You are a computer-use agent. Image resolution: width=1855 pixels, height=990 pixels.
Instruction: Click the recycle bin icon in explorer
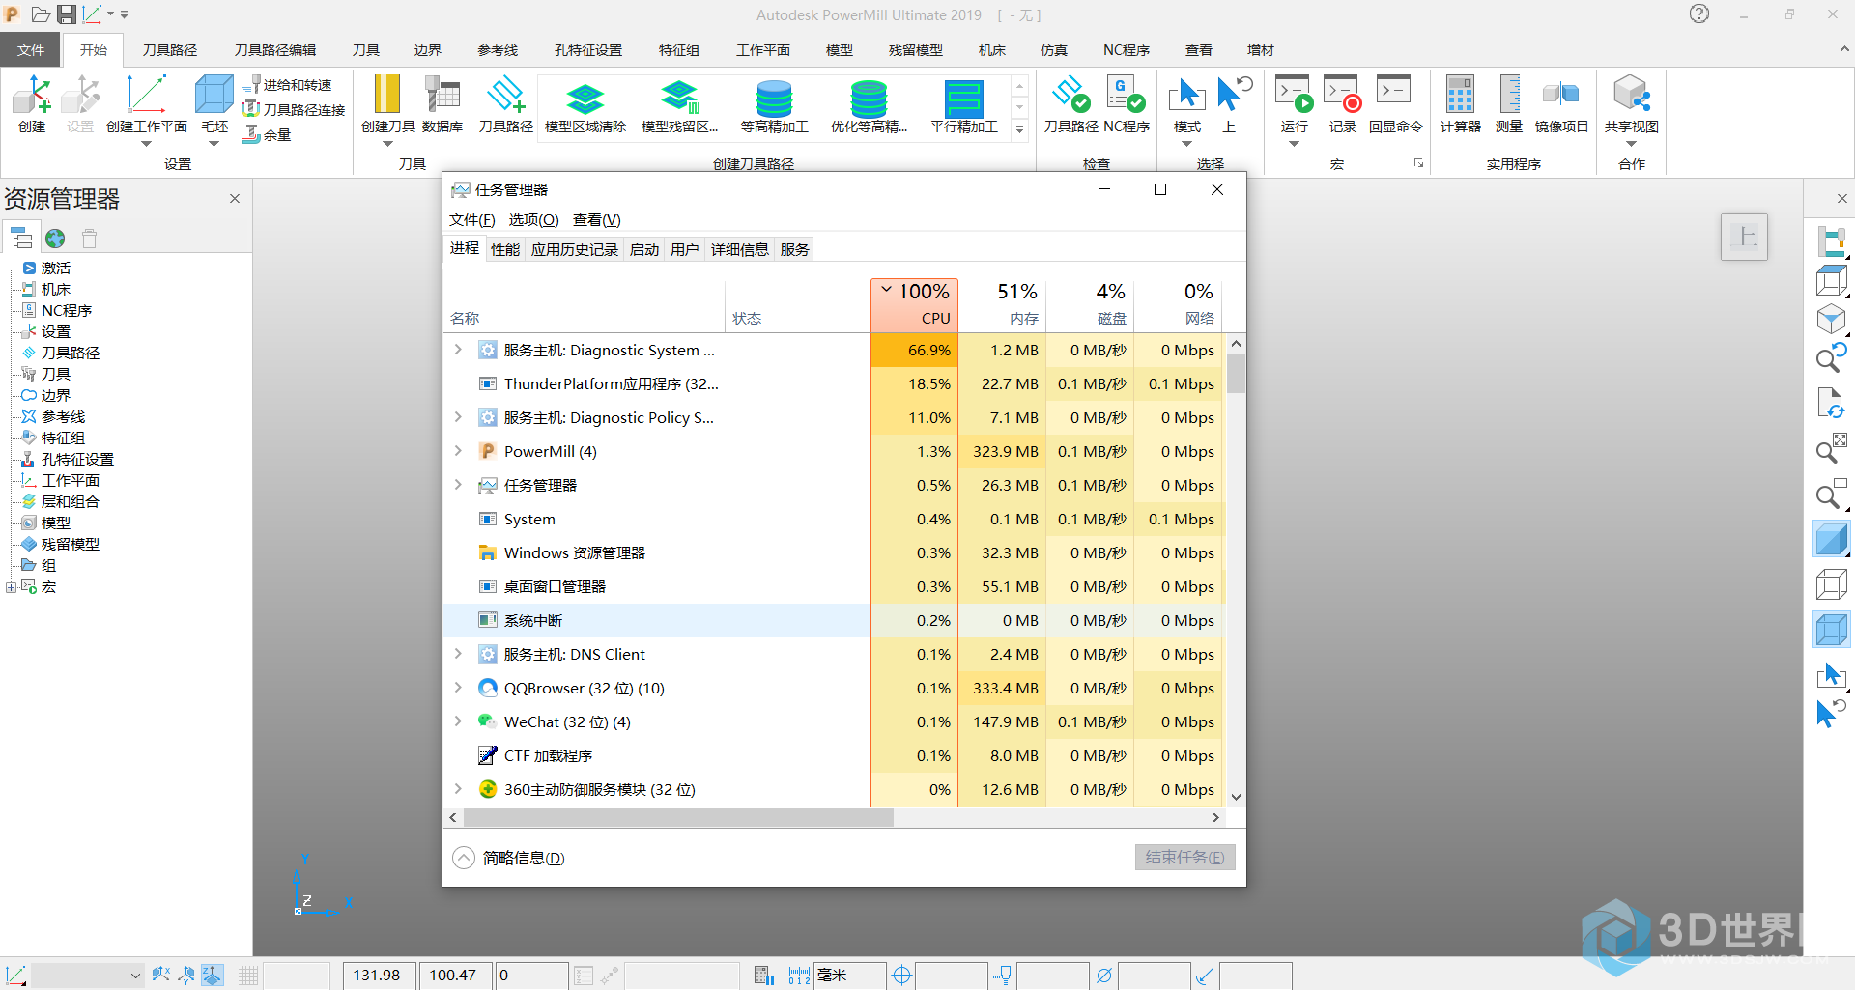90,238
